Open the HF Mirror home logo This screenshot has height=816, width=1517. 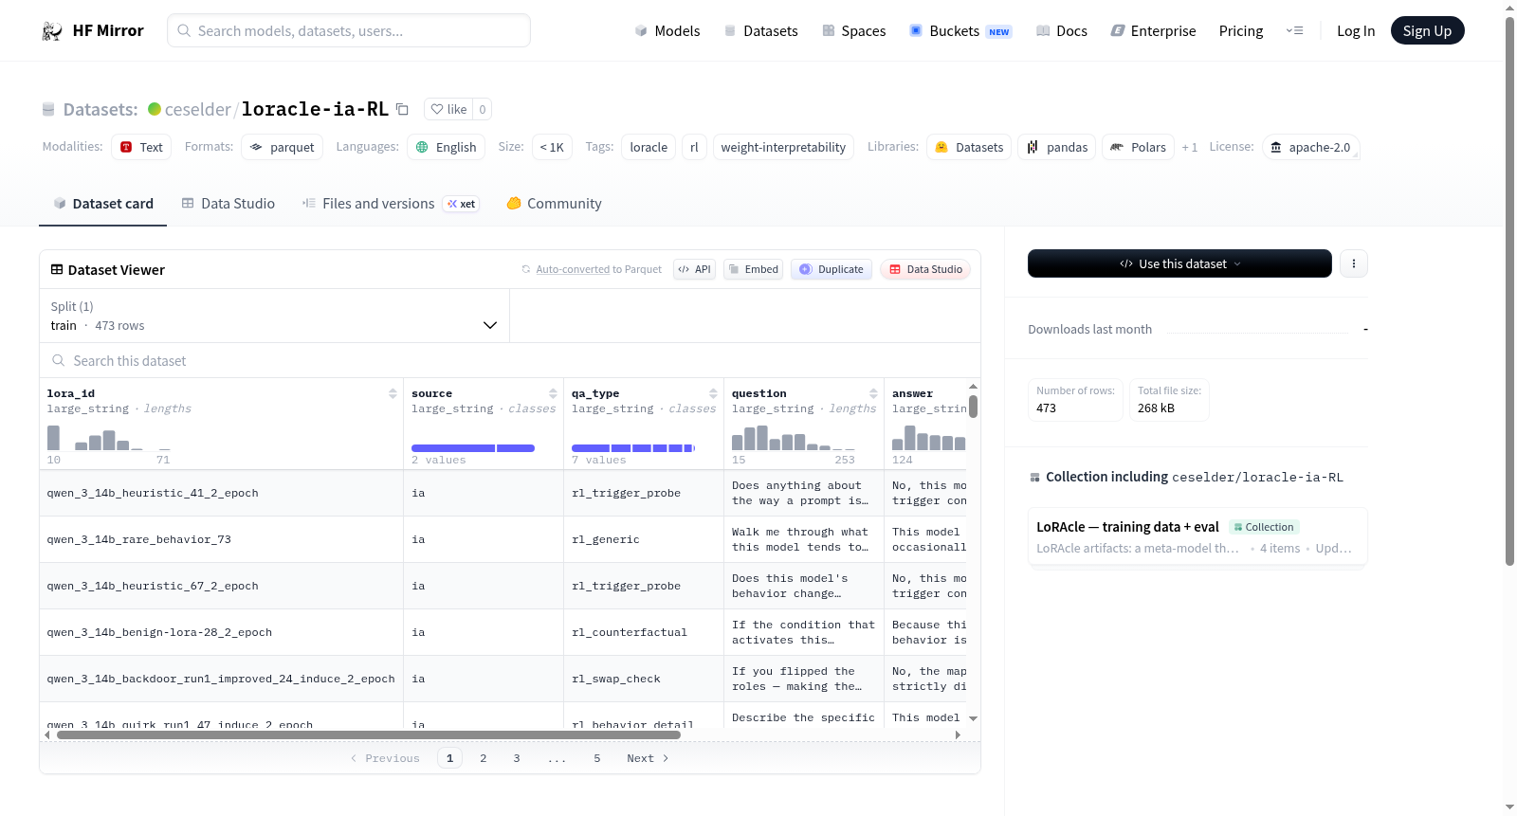pyautogui.click(x=93, y=30)
